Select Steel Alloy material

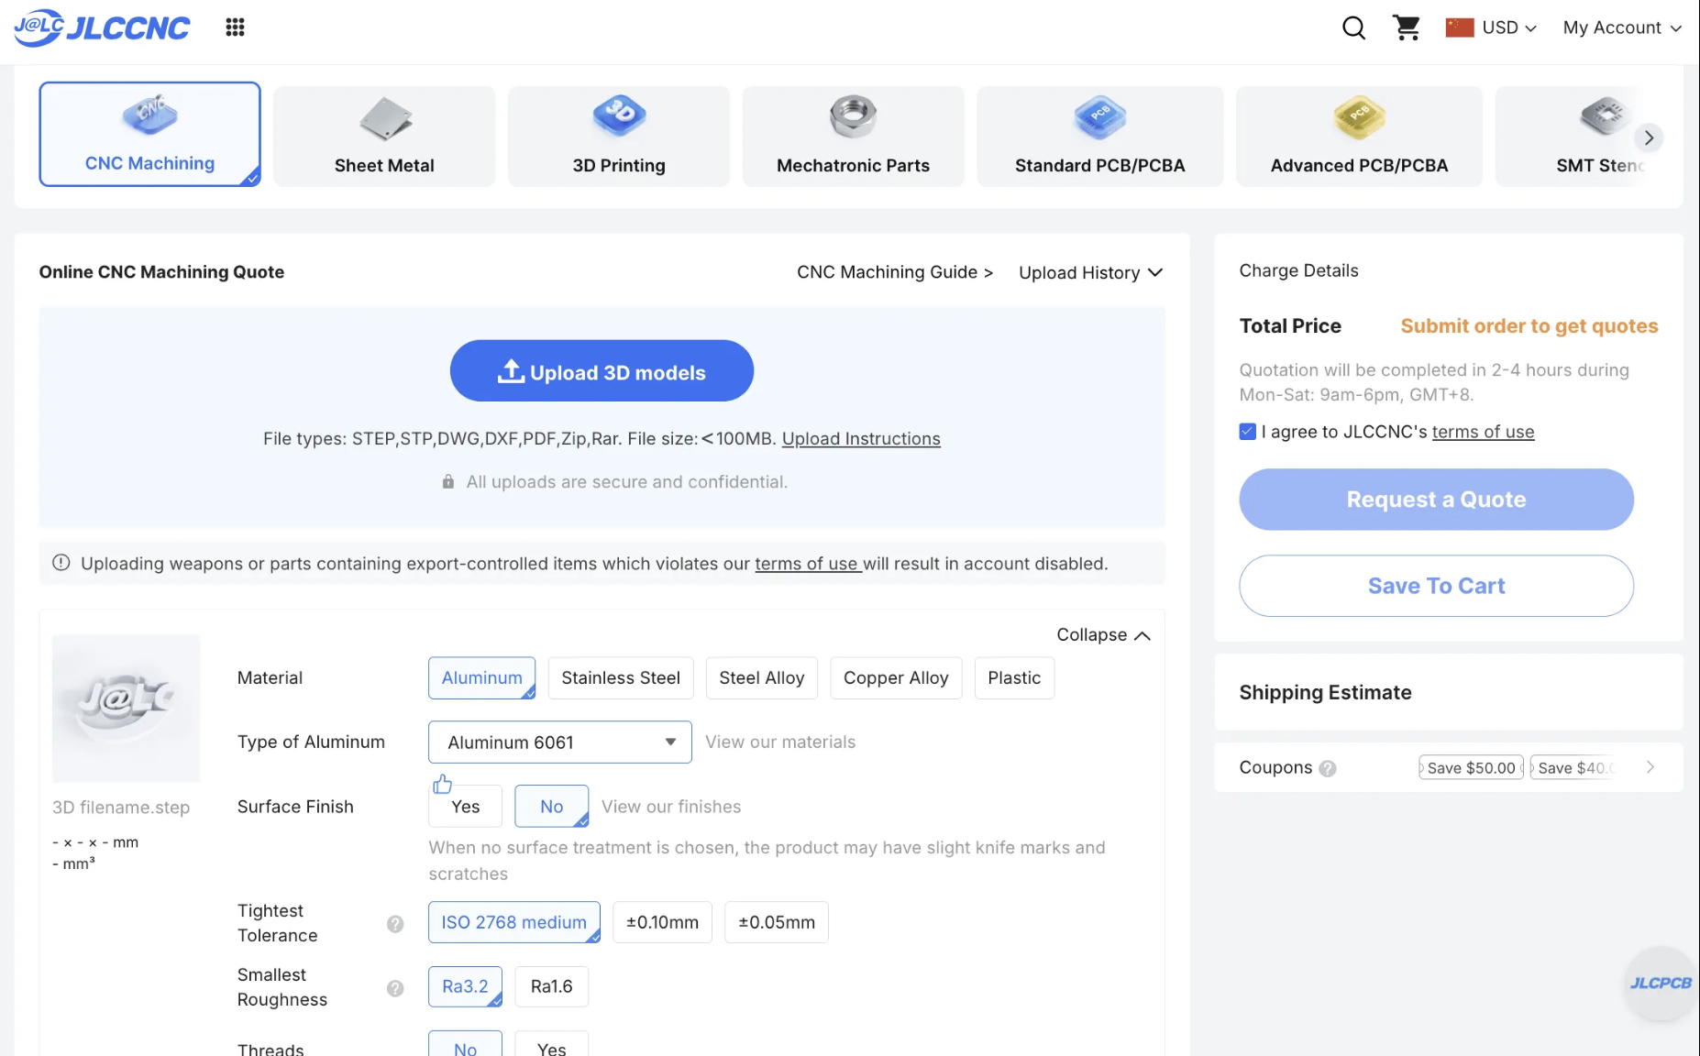pyautogui.click(x=761, y=678)
